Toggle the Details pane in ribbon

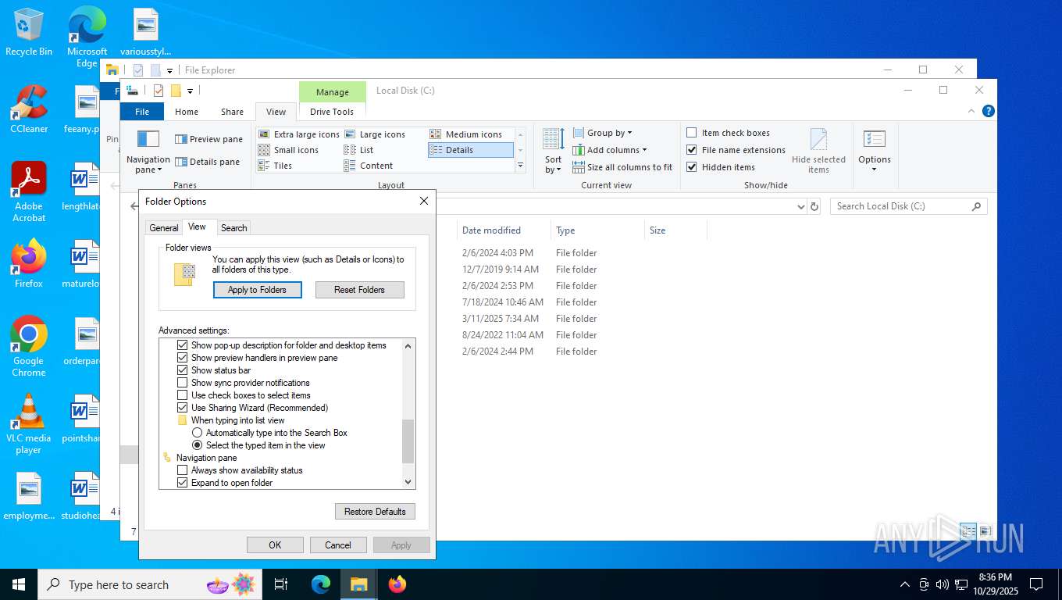(x=207, y=162)
